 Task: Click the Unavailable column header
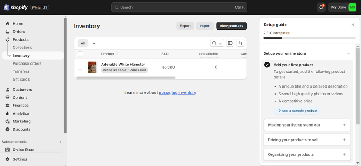pos(208,54)
